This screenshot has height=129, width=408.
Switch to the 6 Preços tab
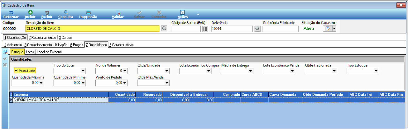(77, 45)
